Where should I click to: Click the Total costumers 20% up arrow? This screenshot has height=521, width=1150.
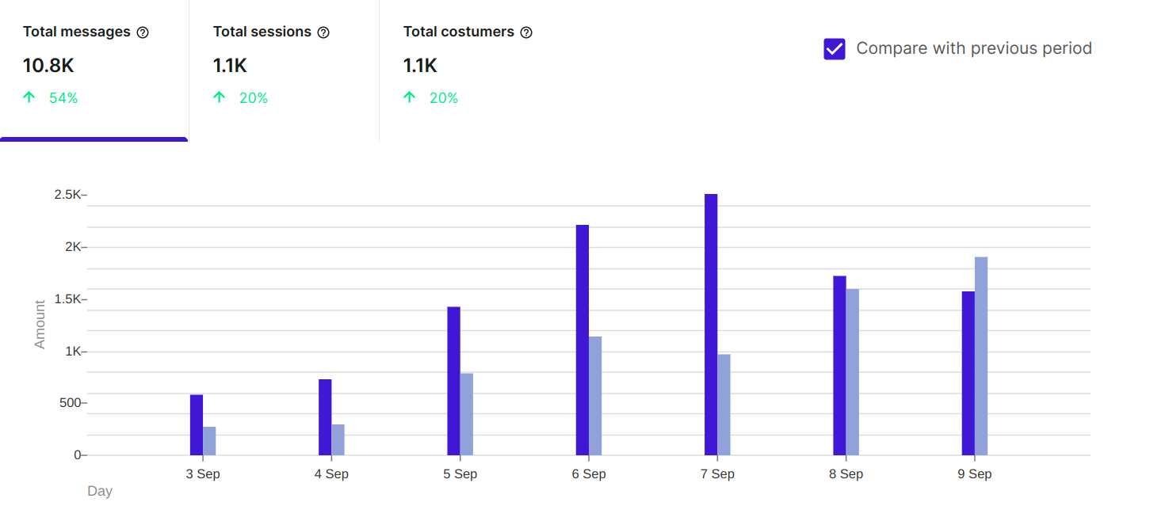(410, 98)
